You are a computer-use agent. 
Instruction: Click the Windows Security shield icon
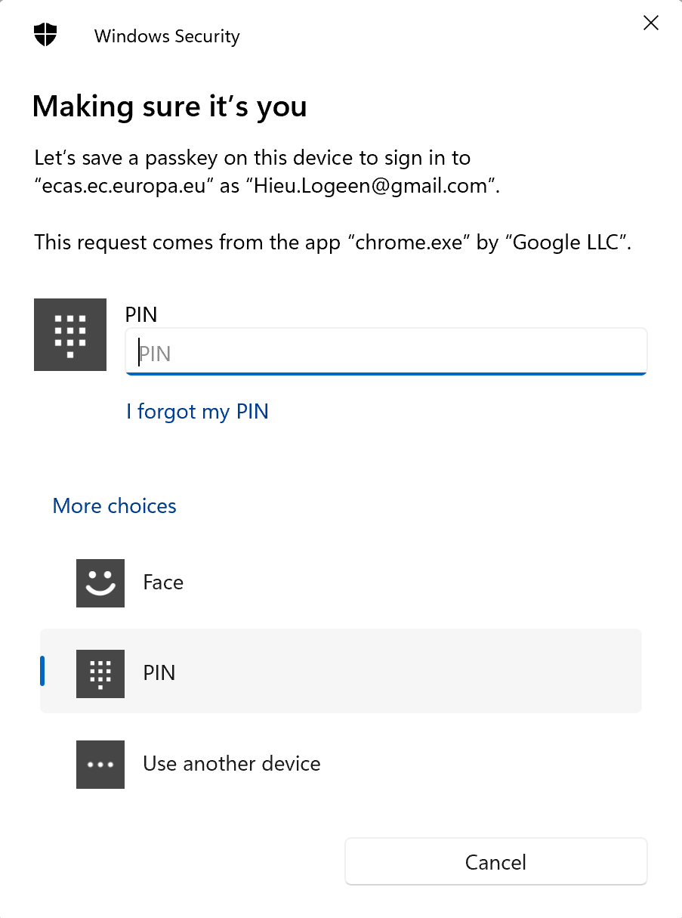45,35
